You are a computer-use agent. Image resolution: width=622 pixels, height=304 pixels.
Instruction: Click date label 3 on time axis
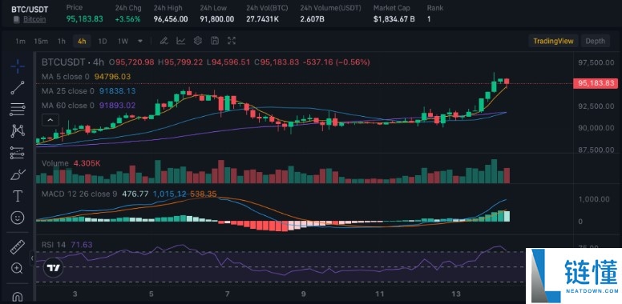coord(75,294)
